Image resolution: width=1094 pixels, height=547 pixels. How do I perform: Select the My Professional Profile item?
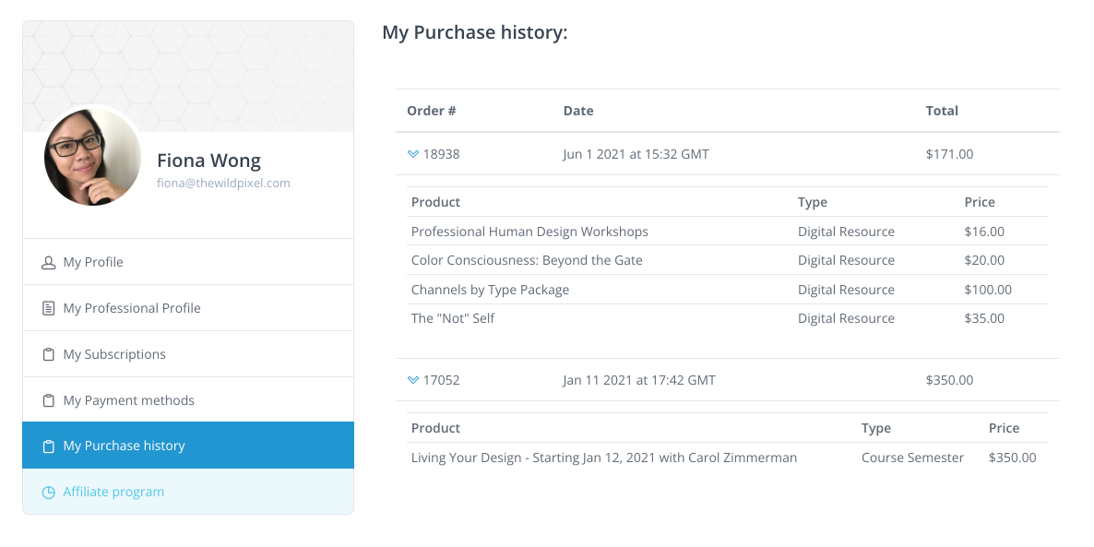tap(132, 309)
